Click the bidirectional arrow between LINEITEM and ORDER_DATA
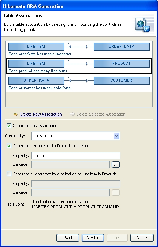Viewport: 158px width, 247px height. [79, 47]
